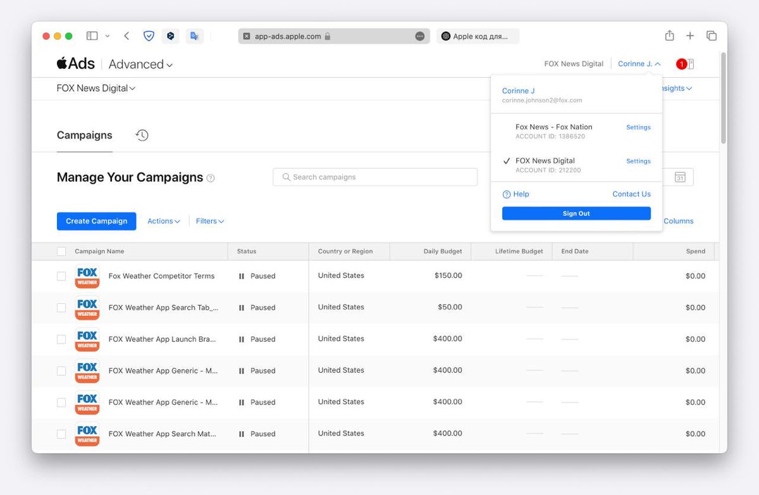This screenshot has width=759, height=495.
Task: Open the Fox Weather Competitor Terms campaign
Action: tap(161, 276)
